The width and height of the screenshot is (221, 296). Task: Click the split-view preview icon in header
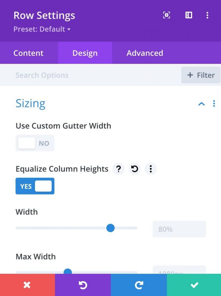tap(188, 15)
